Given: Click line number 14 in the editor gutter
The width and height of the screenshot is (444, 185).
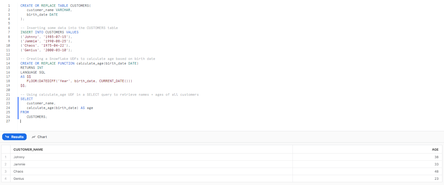Looking at the screenshot, I should [8, 63].
